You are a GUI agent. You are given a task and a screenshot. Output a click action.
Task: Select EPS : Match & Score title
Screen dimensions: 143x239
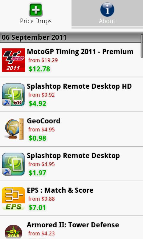pyautogui.click(x=60, y=190)
